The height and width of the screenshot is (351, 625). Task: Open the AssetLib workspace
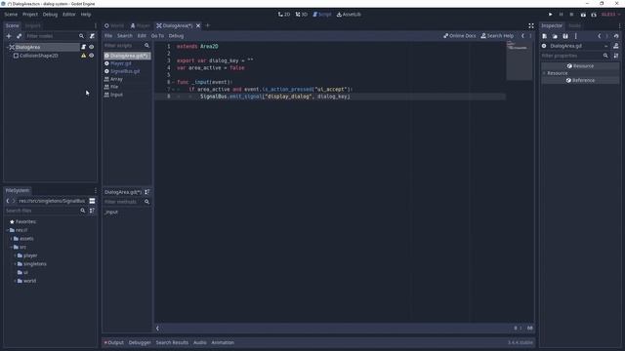[350, 15]
